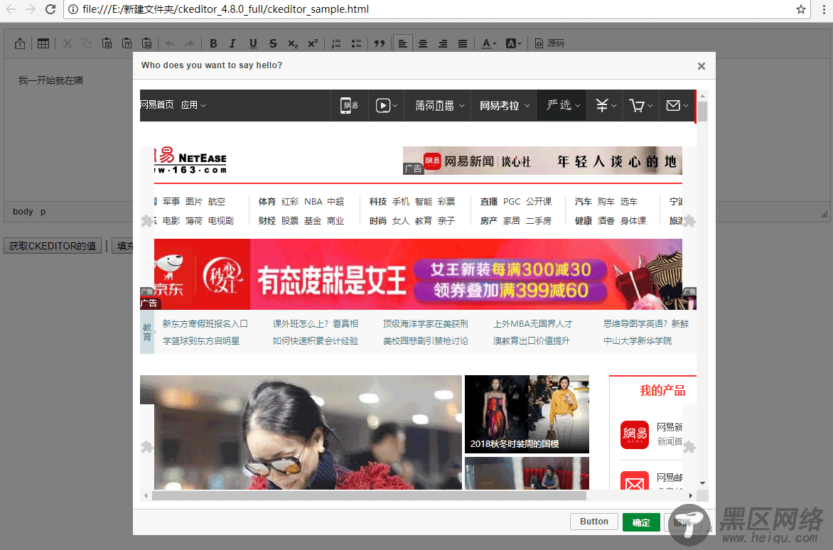Open the shopping cart dropdown
The image size is (833, 550).
[x=640, y=106]
